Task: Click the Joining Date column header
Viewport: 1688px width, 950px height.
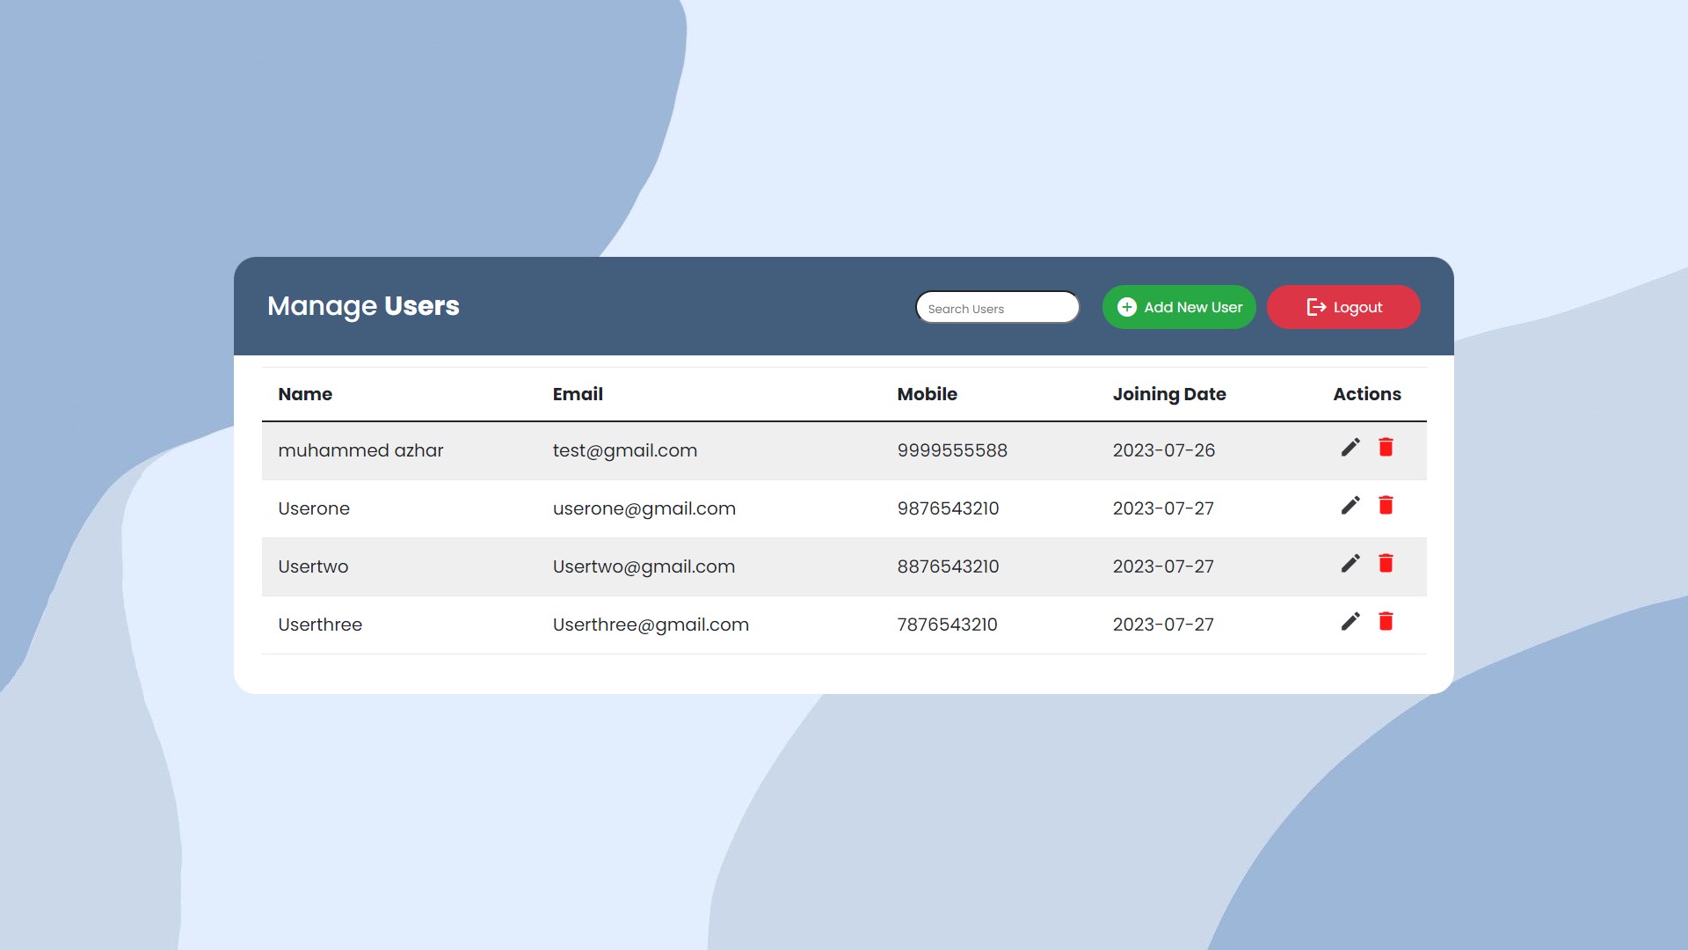Action: (x=1169, y=394)
